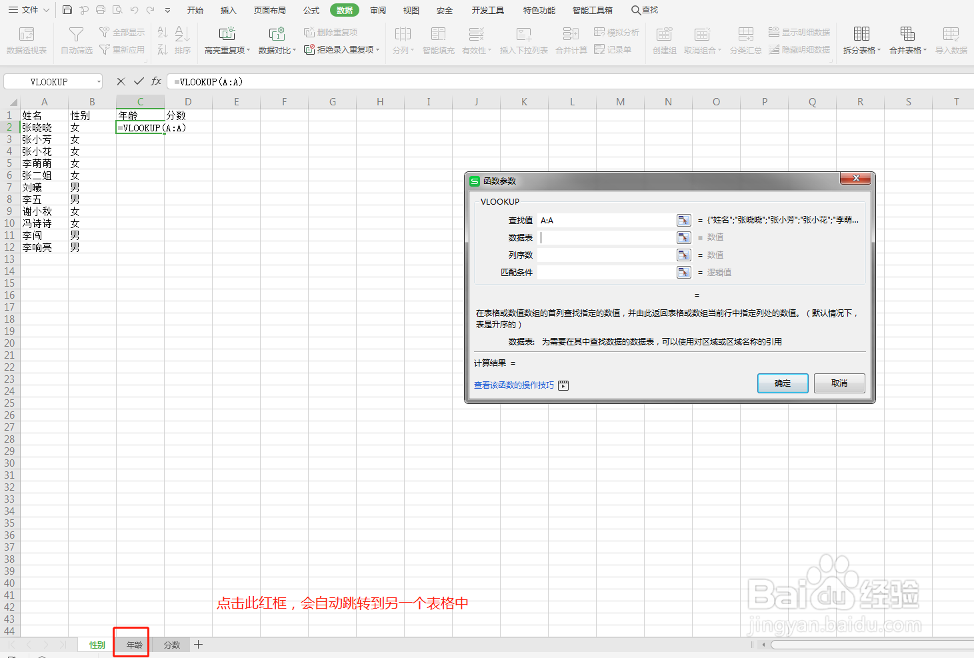Click 取消 button in function dialog

coord(839,383)
